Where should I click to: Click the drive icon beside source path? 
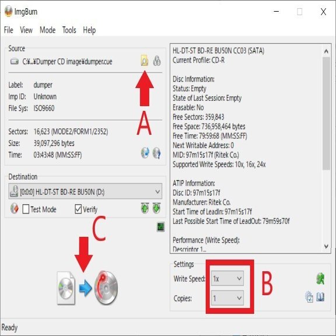[x=15, y=61]
